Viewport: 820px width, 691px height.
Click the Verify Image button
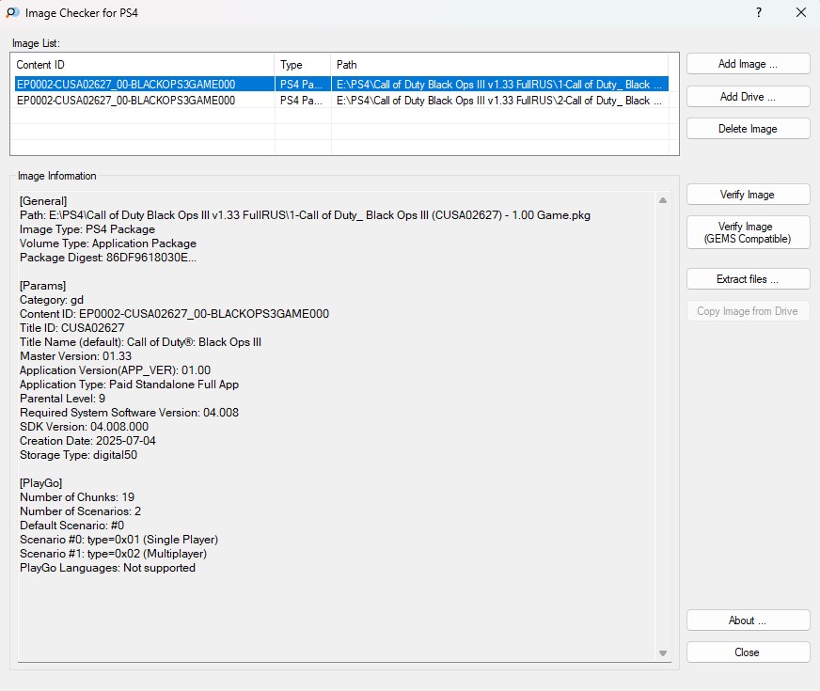tap(748, 195)
